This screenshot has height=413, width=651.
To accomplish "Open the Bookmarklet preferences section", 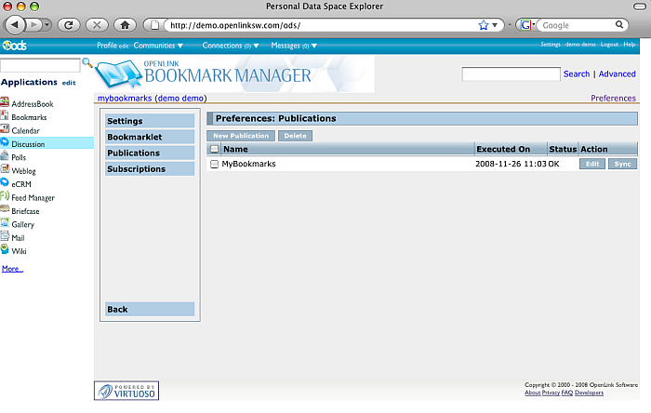I will point(135,137).
